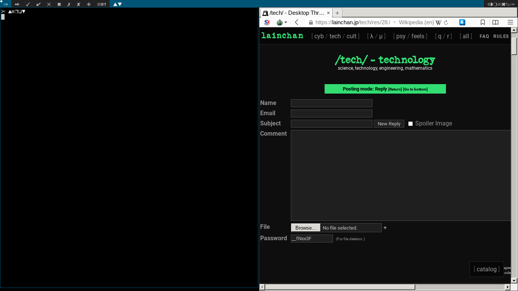Open the browser hamburger menu
Screen dimensions: 518x291
(510, 22)
